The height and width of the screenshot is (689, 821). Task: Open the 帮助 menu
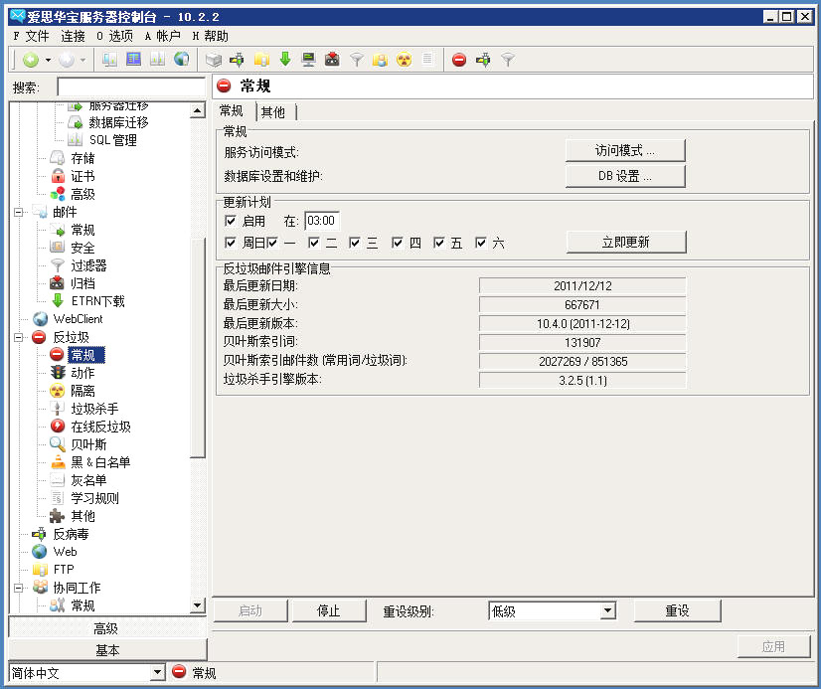(210, 36)
